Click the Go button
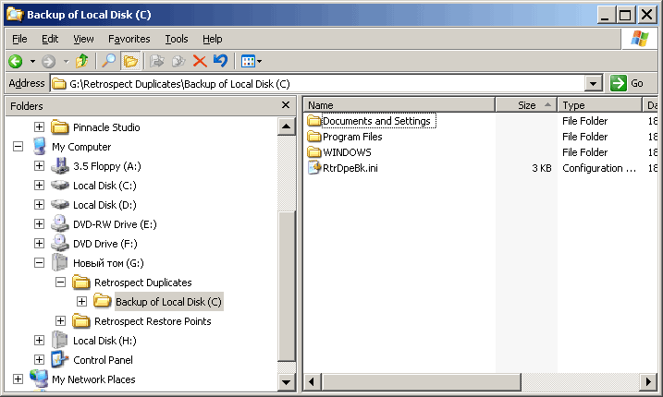The height and width of the screenshot is (397, 663). 627,83
